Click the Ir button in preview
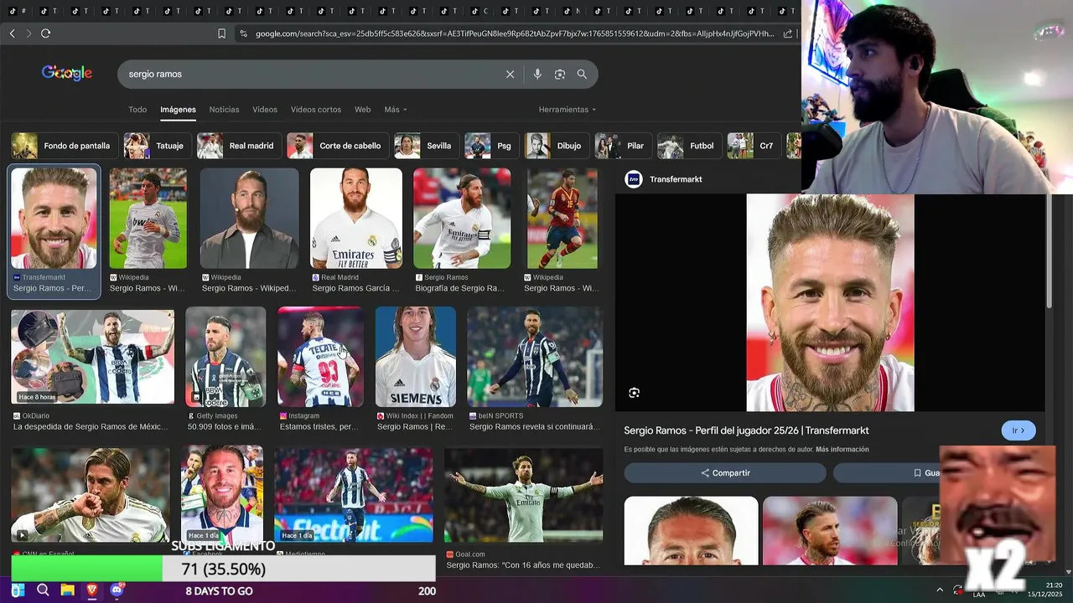This screenshot has height=603, width=1073. 1019,430
